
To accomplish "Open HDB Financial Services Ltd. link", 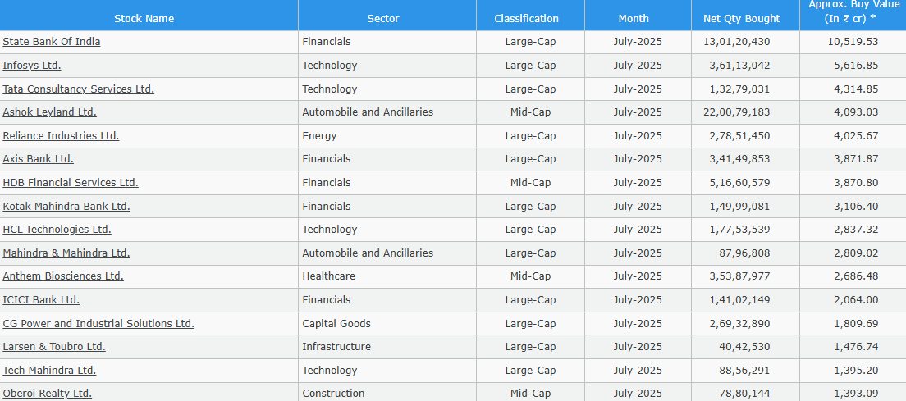I will click(x=71, y=183).
